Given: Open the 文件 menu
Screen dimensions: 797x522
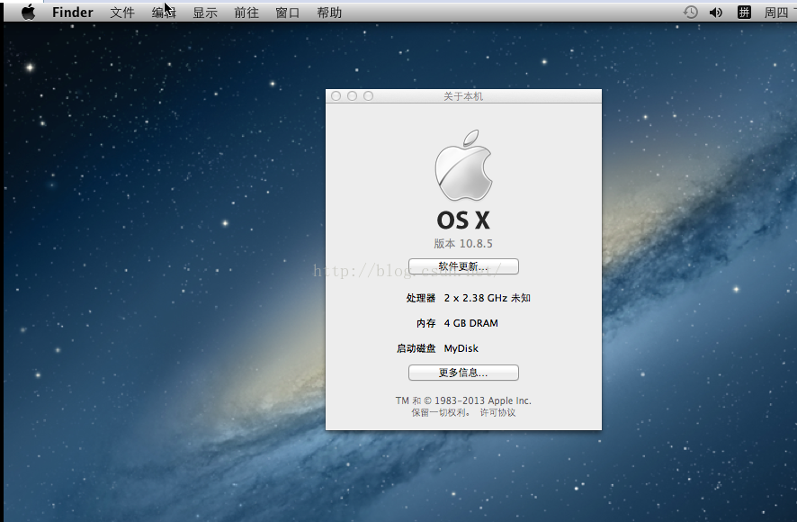Looking at the screenshot, I should [x=122, y=13].
